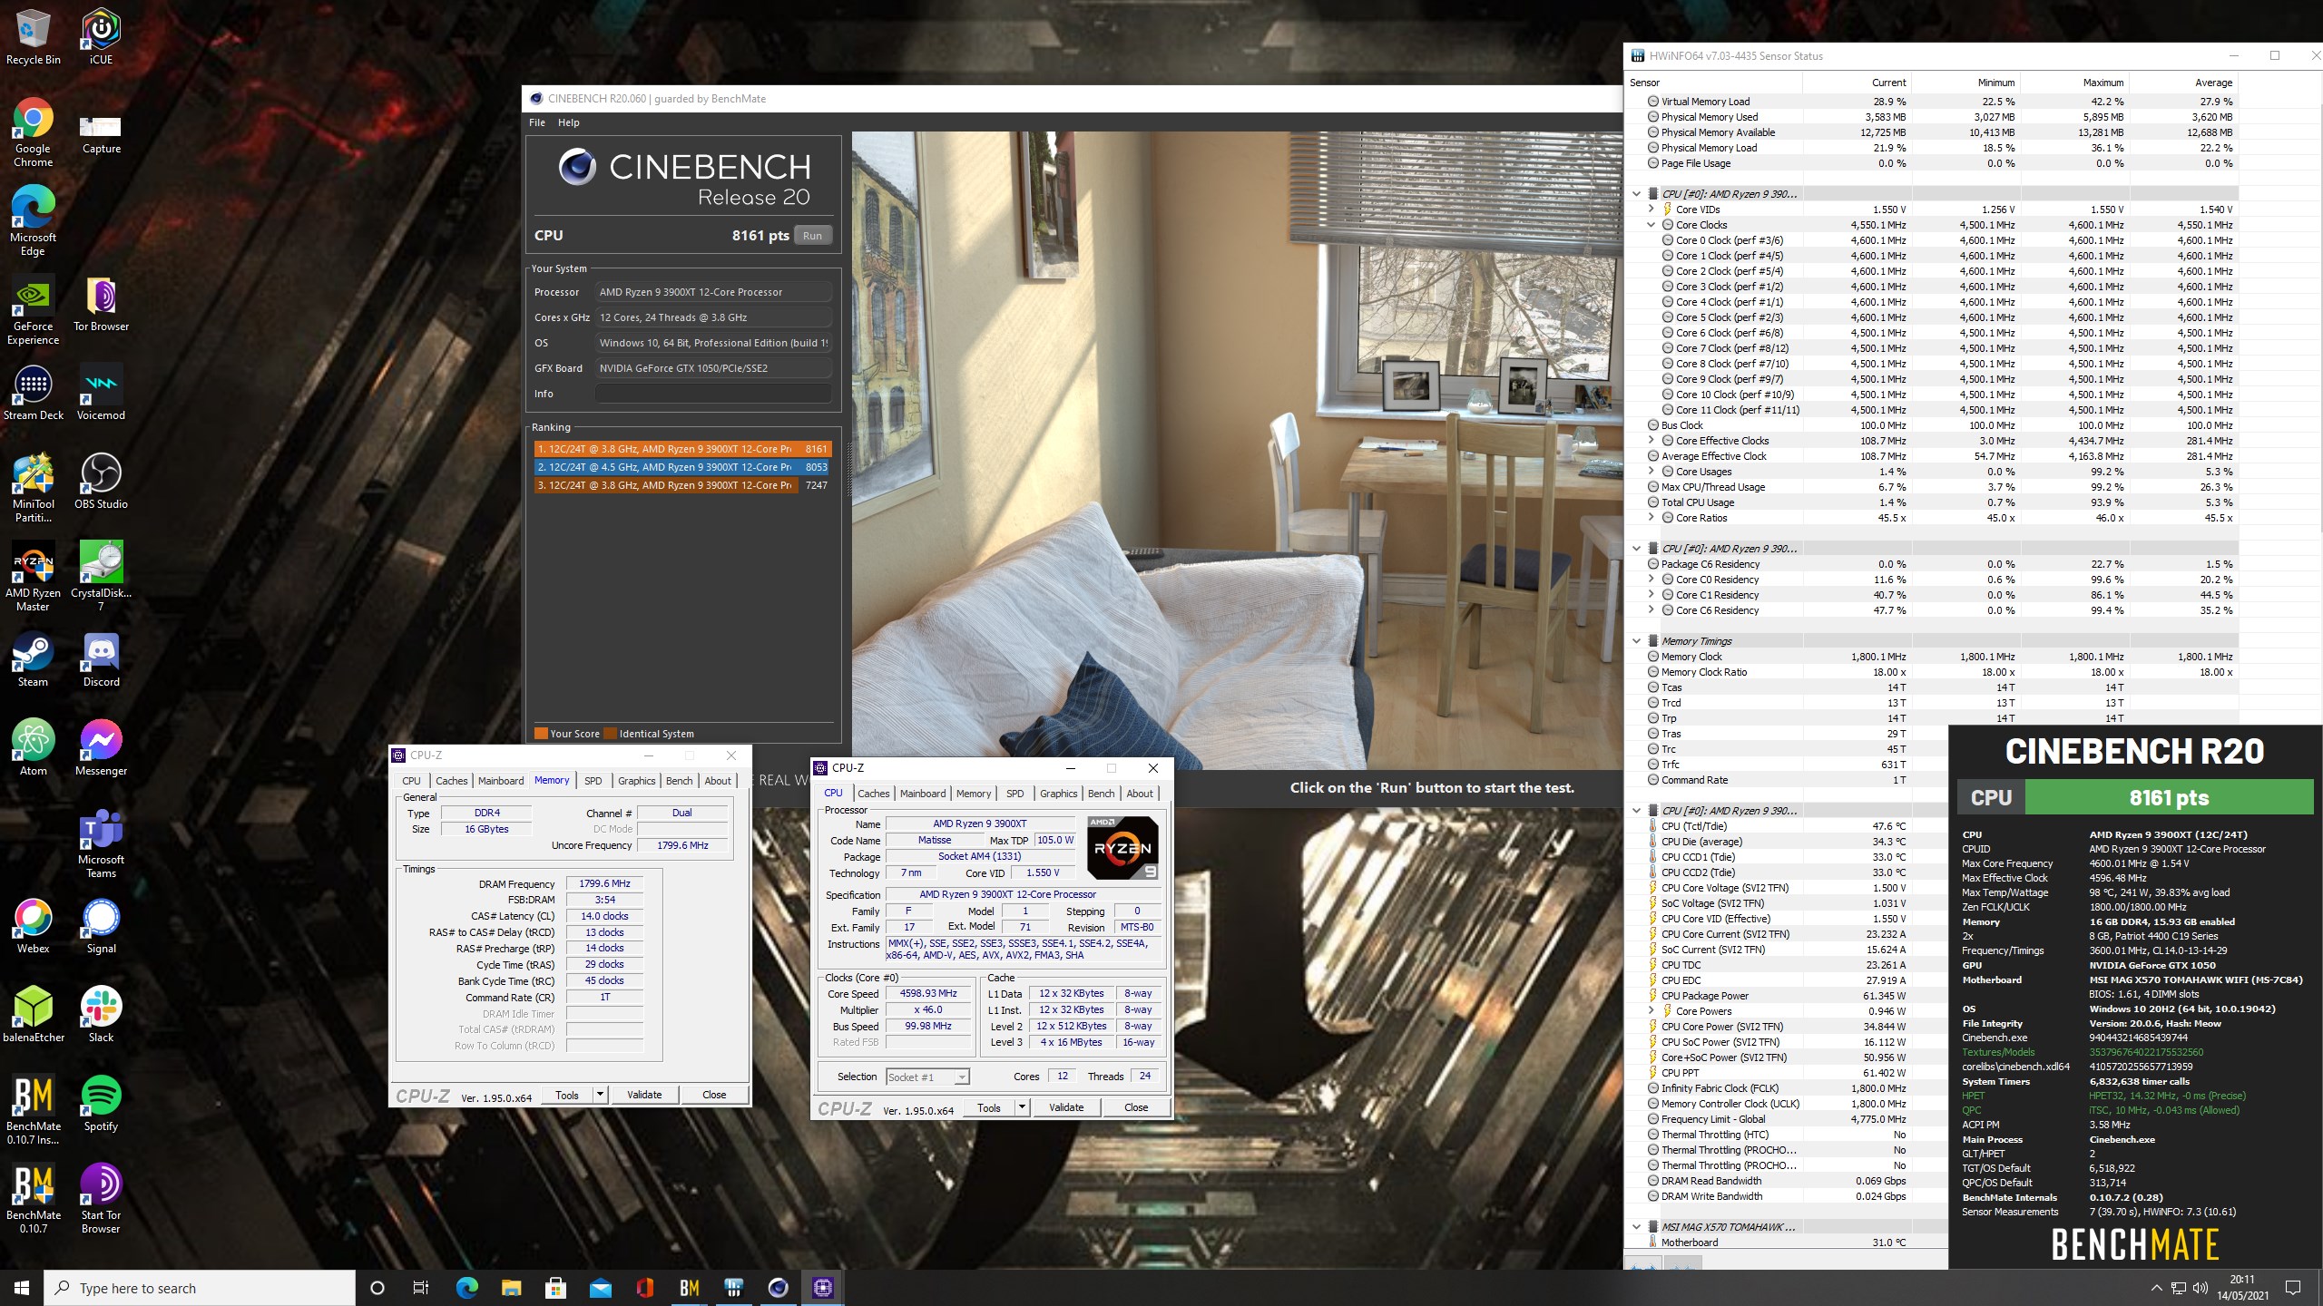The image size is (2323, 1306).
Task: Select ranking entry with score 7247
Action: [x=682, y=485]
